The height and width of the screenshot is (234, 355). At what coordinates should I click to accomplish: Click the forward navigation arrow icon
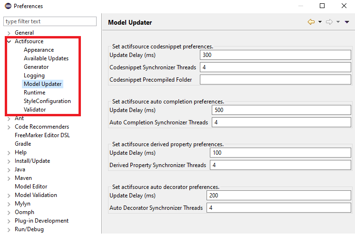pos(329,22)
